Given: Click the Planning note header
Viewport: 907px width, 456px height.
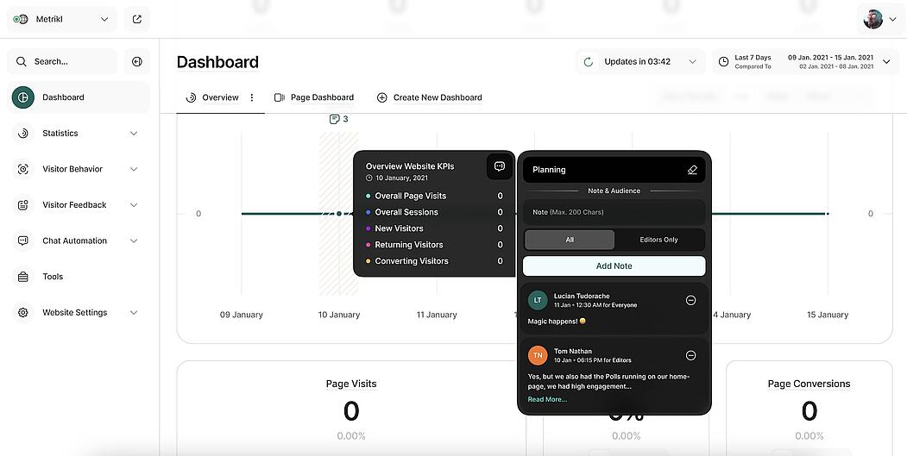Looking at the screenshot, I should pyautogui.click(x=614, y=170).
